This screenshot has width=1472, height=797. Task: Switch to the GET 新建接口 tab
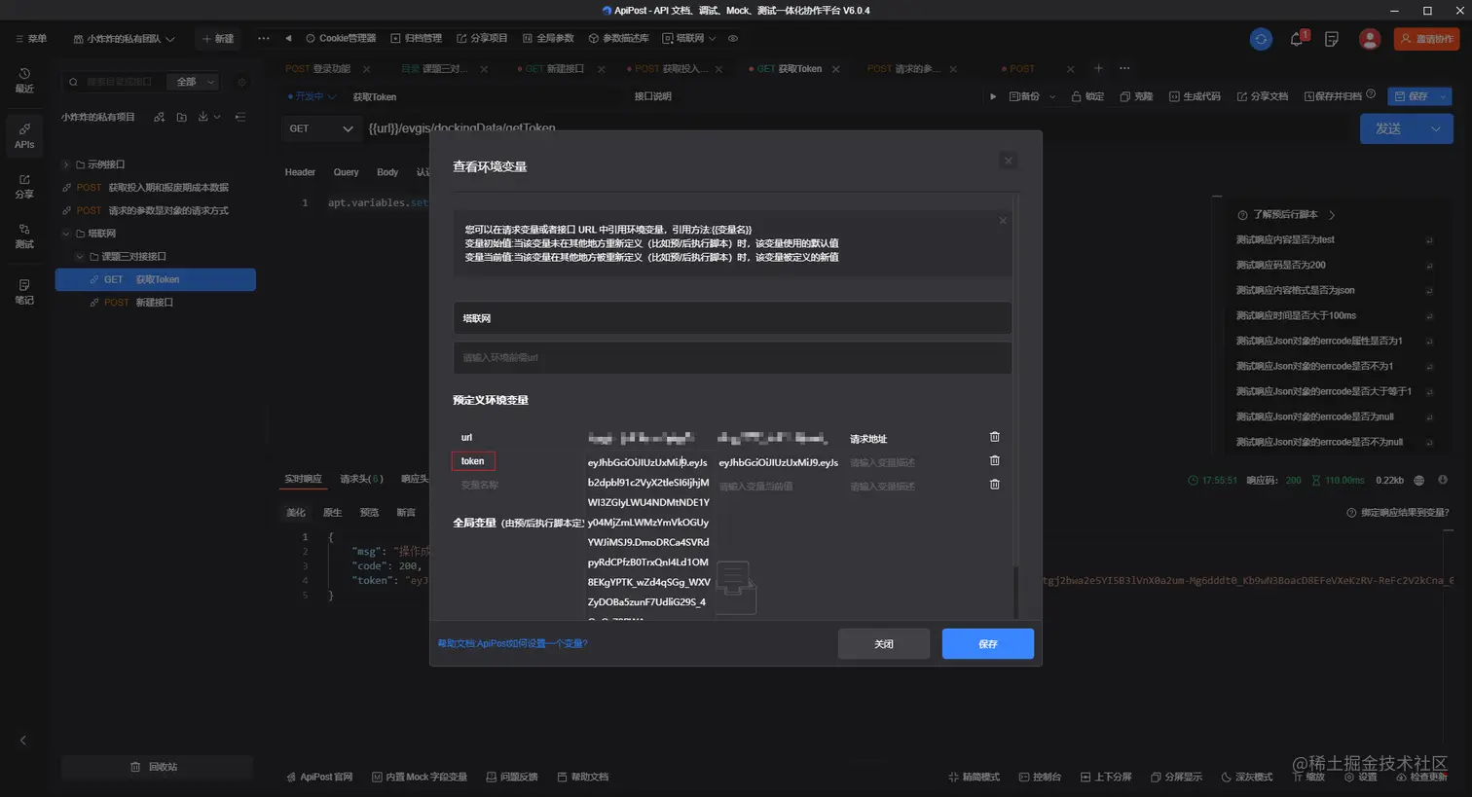[x=555, y=69]
